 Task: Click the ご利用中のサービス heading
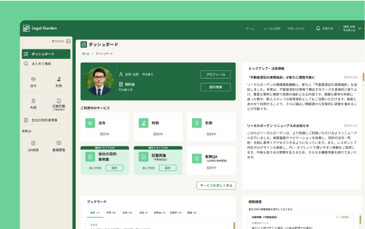[x=95, y=108]
